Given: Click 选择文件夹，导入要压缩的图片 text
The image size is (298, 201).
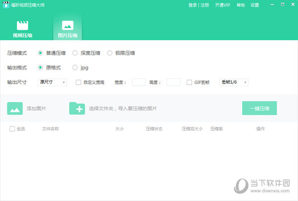Looking at the screenshot, I should pyautogui.click(x=123, y=109).
